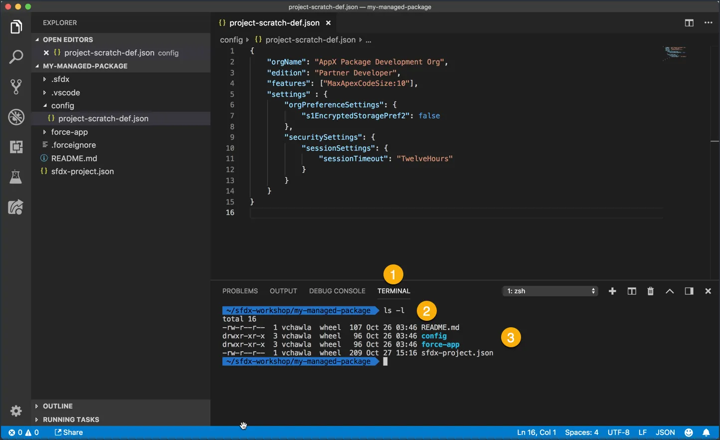Image resolution: width=720 pixels, height=440 pixels.
Task: Open the zsh terminal selector dropdown
Action: click(550, 291)
